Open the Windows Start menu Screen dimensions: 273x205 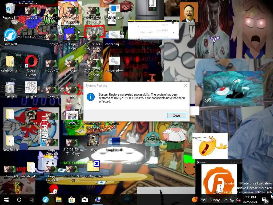point(6,200)
